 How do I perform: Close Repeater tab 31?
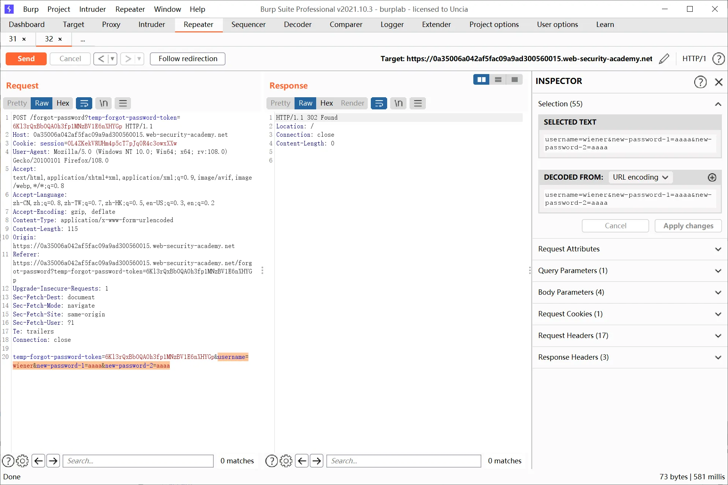pyautogui.click(x=24, y=39)
